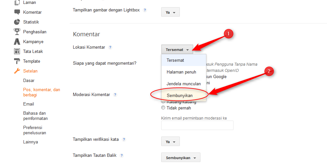
Task: Choose Halaman penuh from the dropdown list
Action: pos(184,72)
